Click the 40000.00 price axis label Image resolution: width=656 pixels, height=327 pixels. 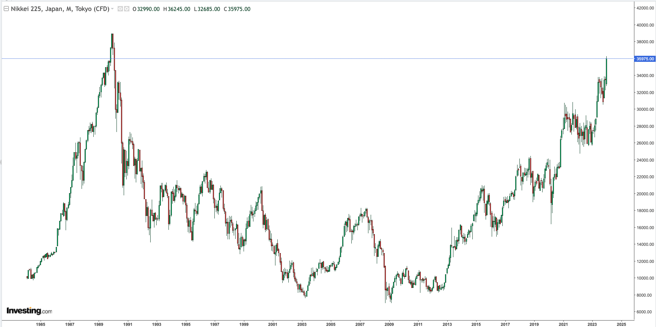pyautogui.click(x=645, y=25)
